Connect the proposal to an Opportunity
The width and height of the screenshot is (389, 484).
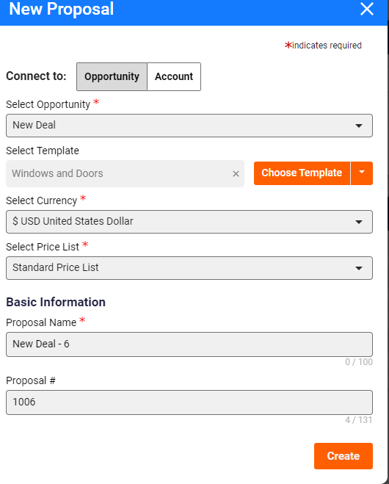[x=112, y=76]
